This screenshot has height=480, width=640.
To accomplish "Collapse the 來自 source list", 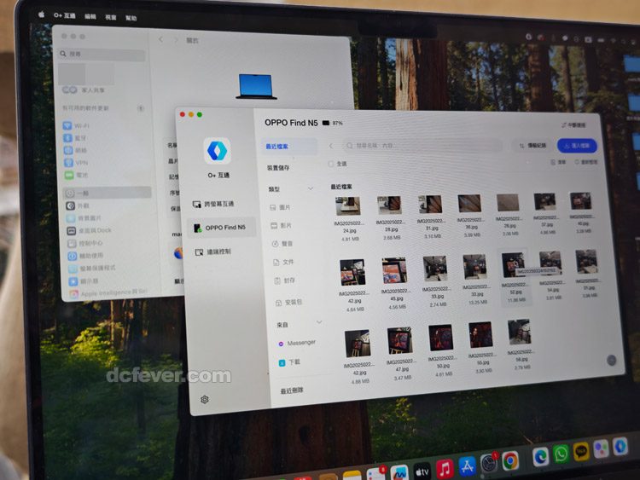I will coord(319,322).
